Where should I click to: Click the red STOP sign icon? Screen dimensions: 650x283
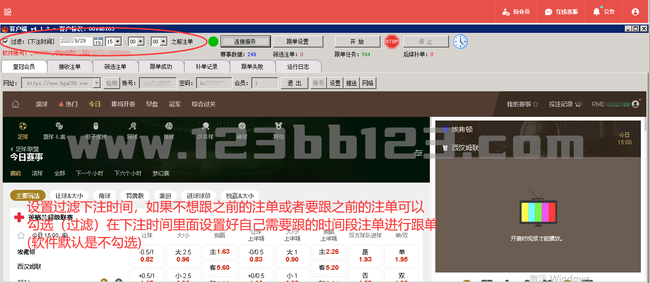point(391,42)
